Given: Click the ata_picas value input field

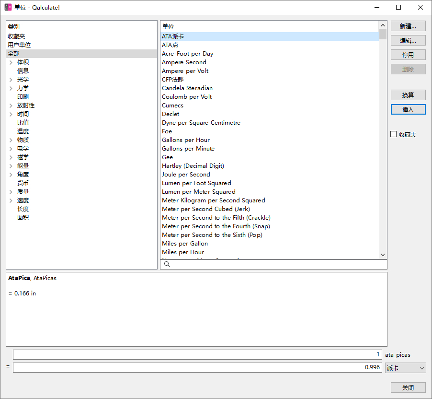Looking at the screenshot, I should 197,354.
